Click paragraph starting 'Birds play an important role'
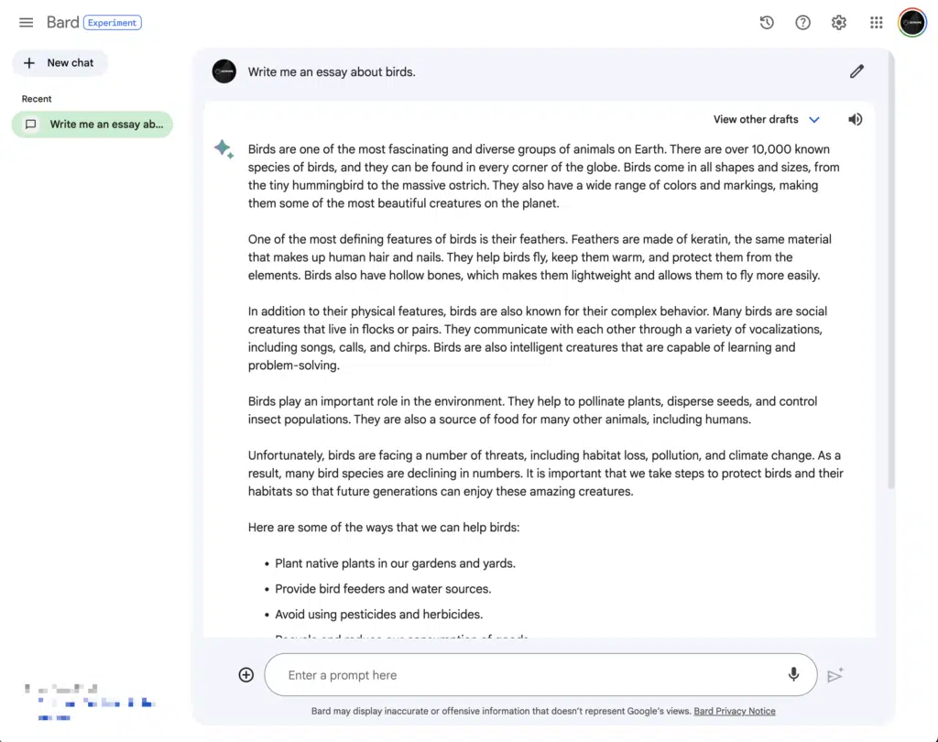Viewport: 938px width, 742px height. pos(532,409)
